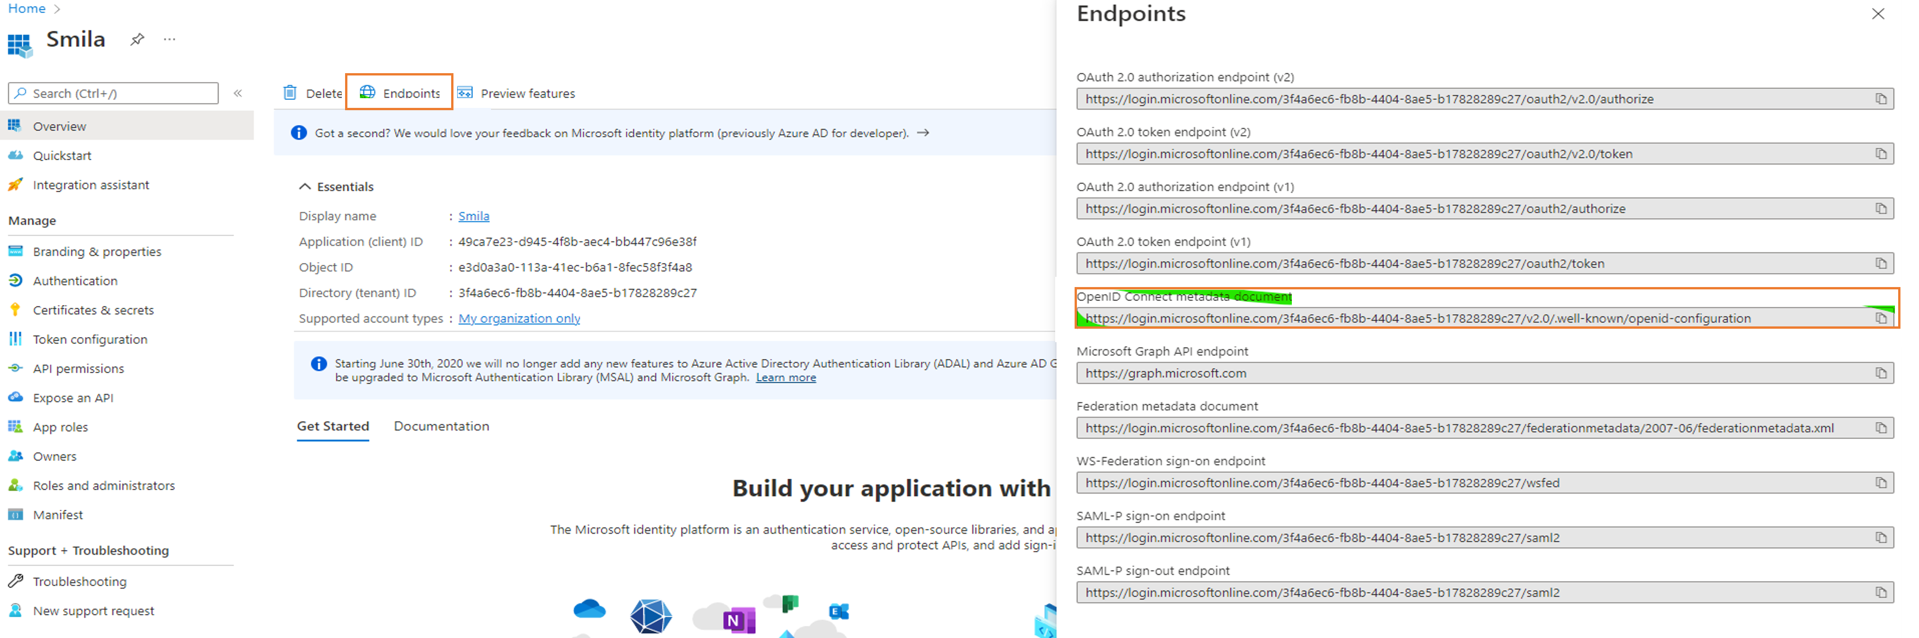The width and height of the screenshot is (1919, 638).
Task: Collapse the Essentials section
Action: tap(305, 187)
